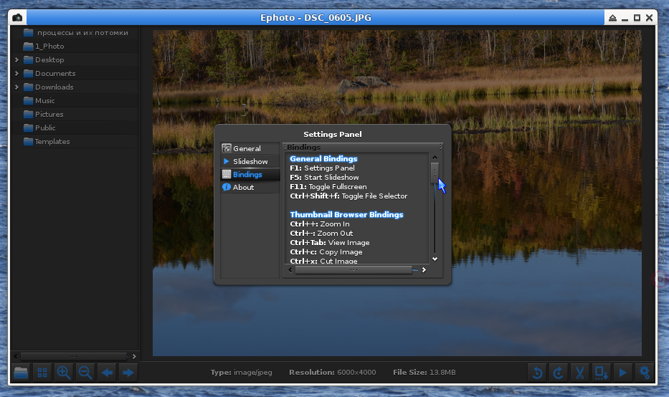This screenshot has width=669, height=397.
Task: Click the Settings Panel title
Action: (333, 134)
